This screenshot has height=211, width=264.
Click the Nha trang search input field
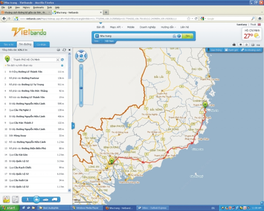click(x=136, y=36)
